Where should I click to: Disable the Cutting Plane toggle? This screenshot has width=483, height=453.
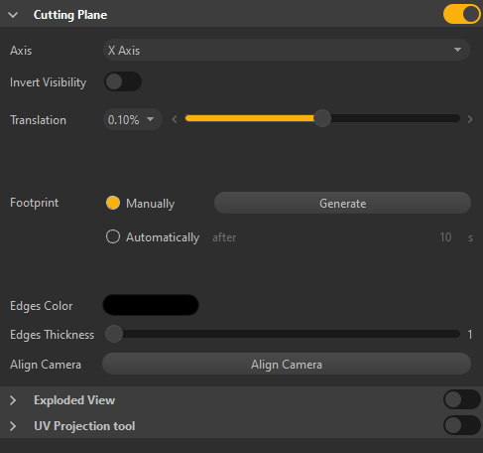461,14
